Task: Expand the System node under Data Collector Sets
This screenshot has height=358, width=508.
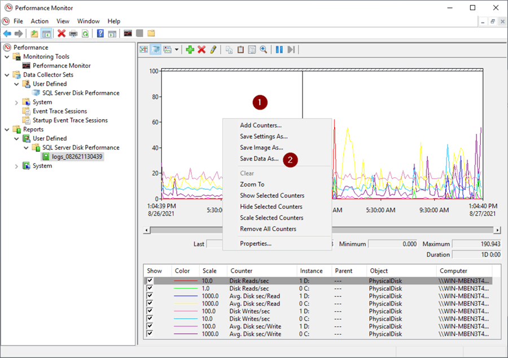Action: (x=16, y=102)
